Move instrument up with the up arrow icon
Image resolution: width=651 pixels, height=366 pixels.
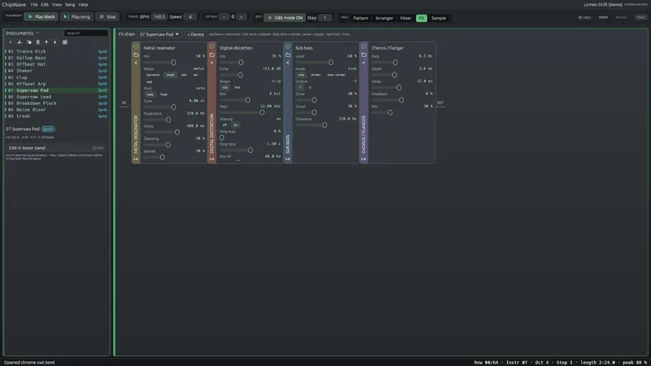pos(46,42)
